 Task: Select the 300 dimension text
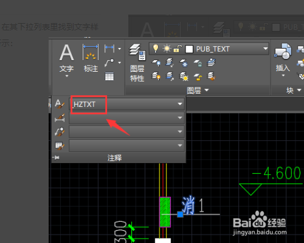coord(120,232)
